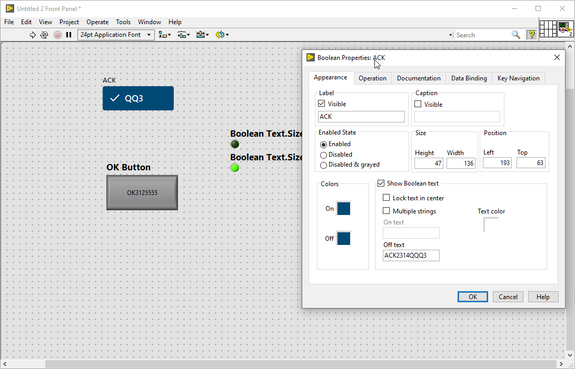Open the Distribute Objects tool
This screenshot has width=575, height=369.
pyautogui.click(x=183, y=35)
